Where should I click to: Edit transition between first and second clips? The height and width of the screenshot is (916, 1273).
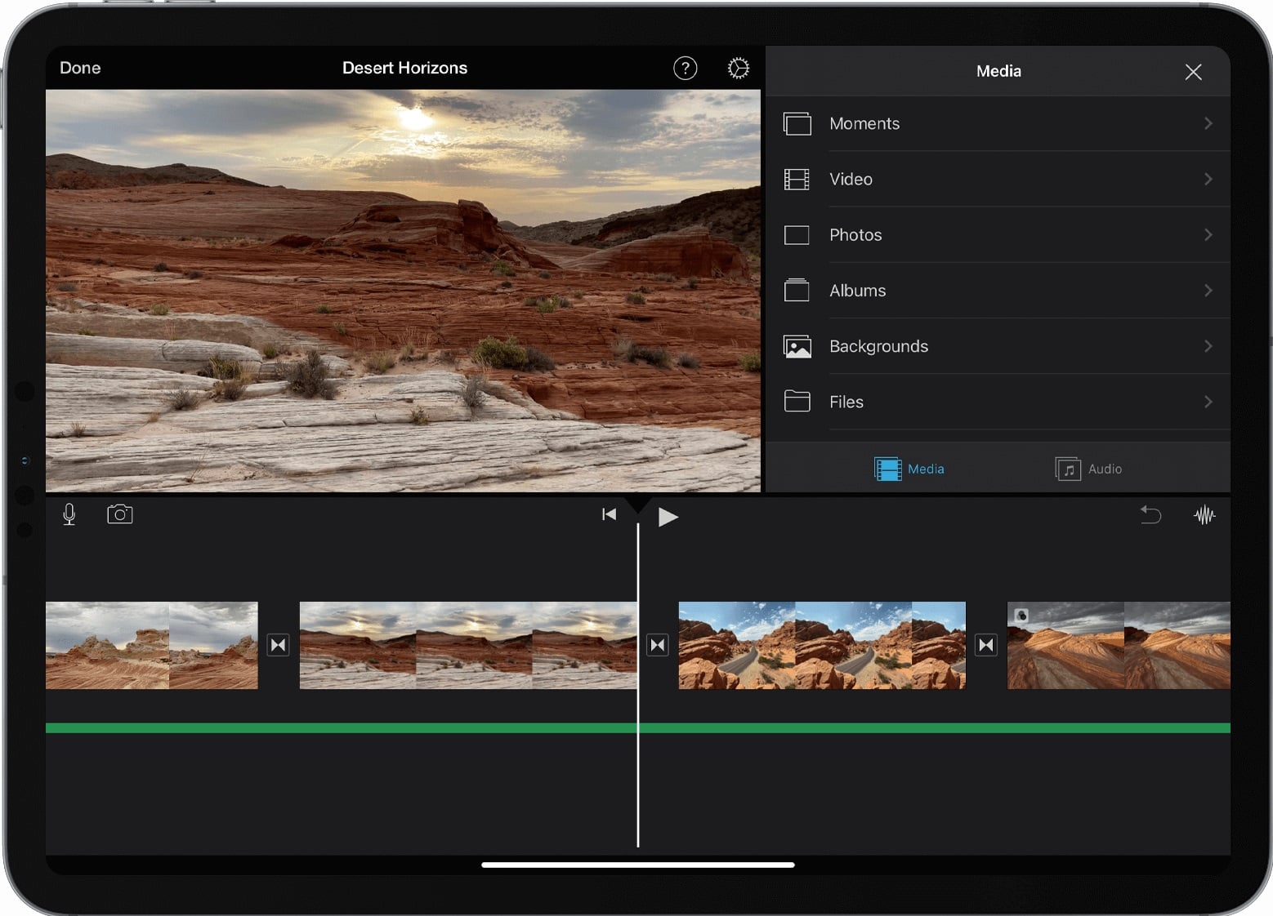point(279,645)
